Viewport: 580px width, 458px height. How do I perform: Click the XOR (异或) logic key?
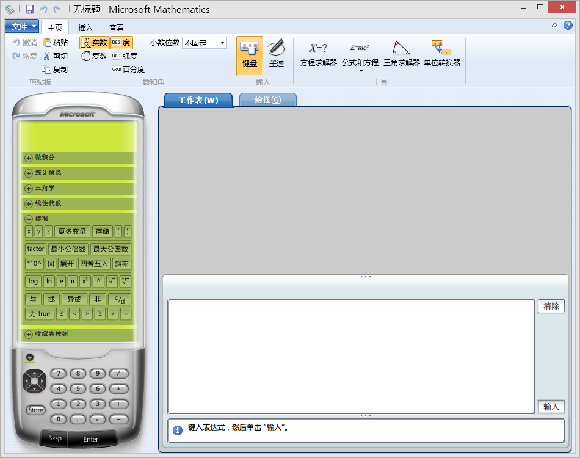pos(74,299)
